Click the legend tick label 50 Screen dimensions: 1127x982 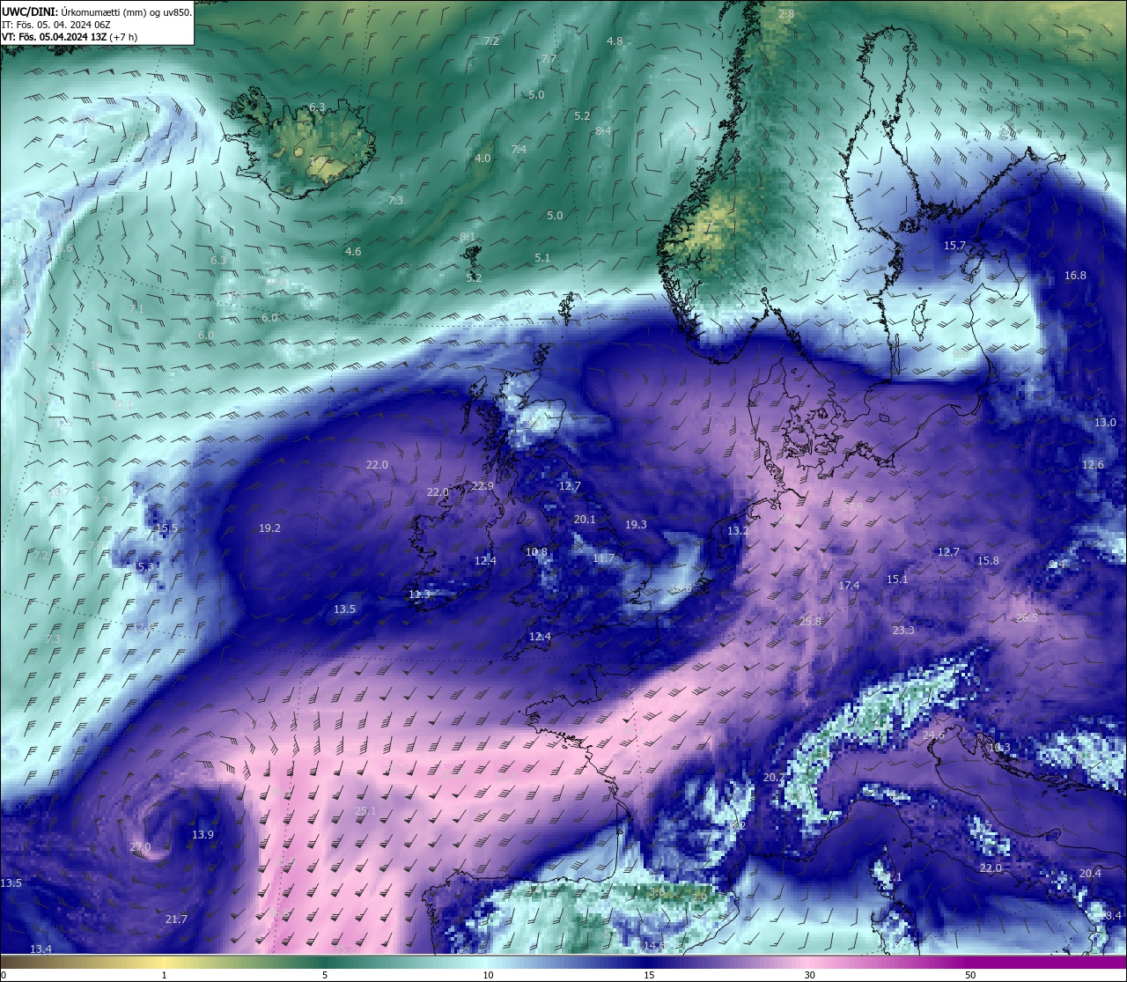970,975
